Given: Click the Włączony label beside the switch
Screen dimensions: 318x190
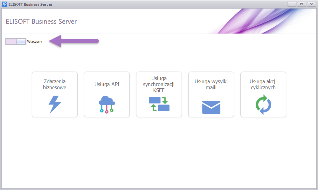Looking at the screenshot, I should pos(35,41).
